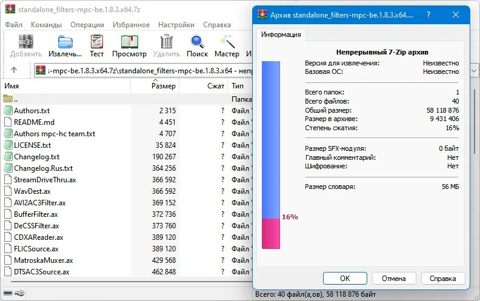This screenshot has height=301, width=480.
Task: Select the CDXAReader.ax file name
Action: click(39, 237)
